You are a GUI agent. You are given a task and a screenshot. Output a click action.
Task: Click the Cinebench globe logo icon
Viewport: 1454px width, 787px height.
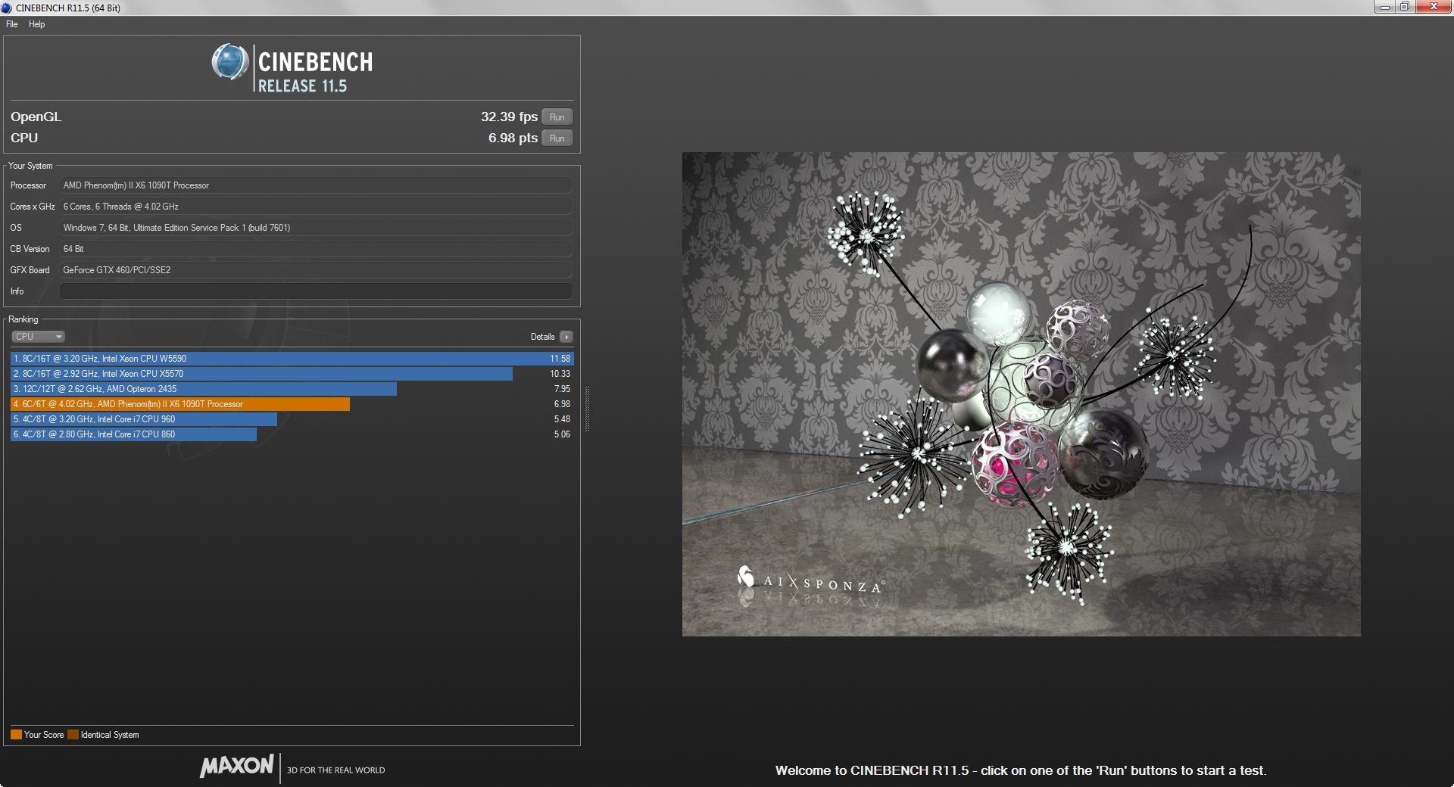229,62
